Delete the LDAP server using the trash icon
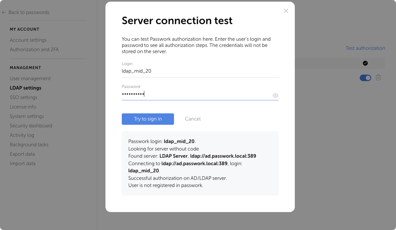The image size is (396, 230). (378, 78)
